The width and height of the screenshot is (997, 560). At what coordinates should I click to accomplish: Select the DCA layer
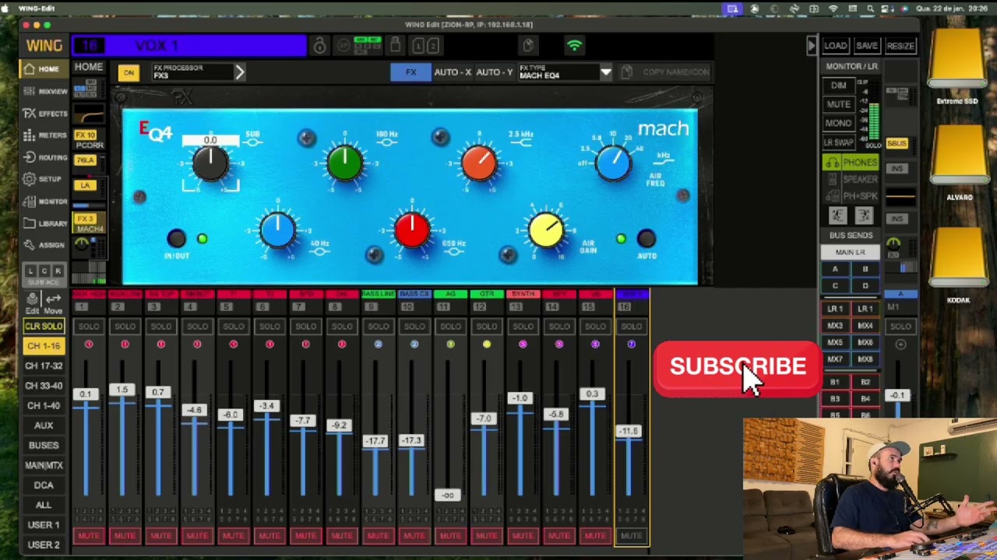44,485
